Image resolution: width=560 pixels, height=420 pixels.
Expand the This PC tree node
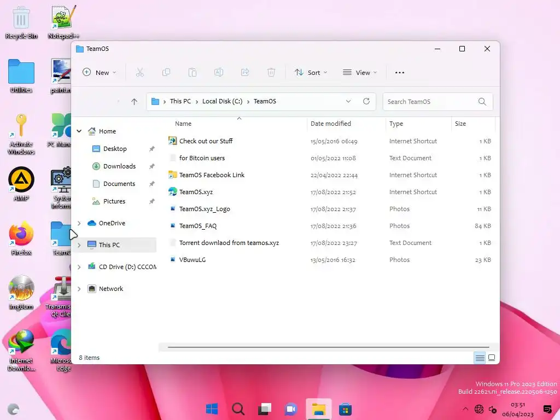point(79,245)
